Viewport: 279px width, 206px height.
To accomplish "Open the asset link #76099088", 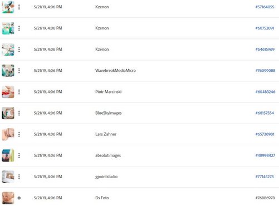I will (x=265, y=71).
